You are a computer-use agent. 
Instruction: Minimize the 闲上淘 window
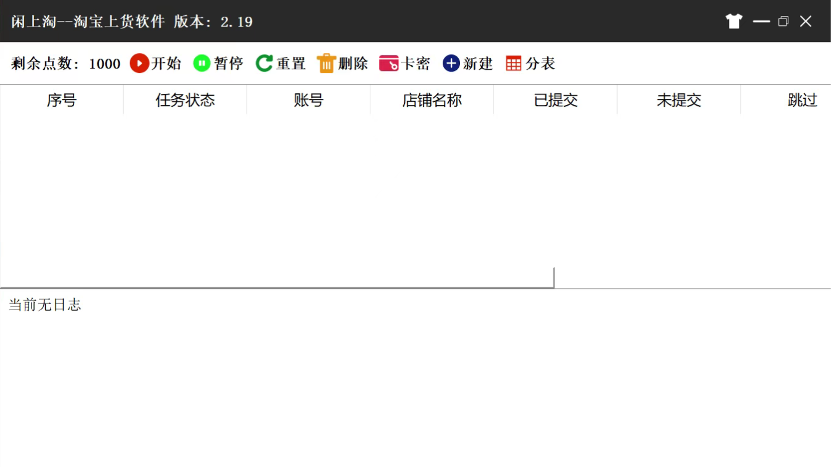click(761, 22)
